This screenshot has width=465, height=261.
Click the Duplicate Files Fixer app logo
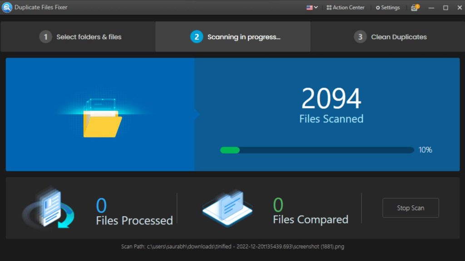tap(7, 7)
